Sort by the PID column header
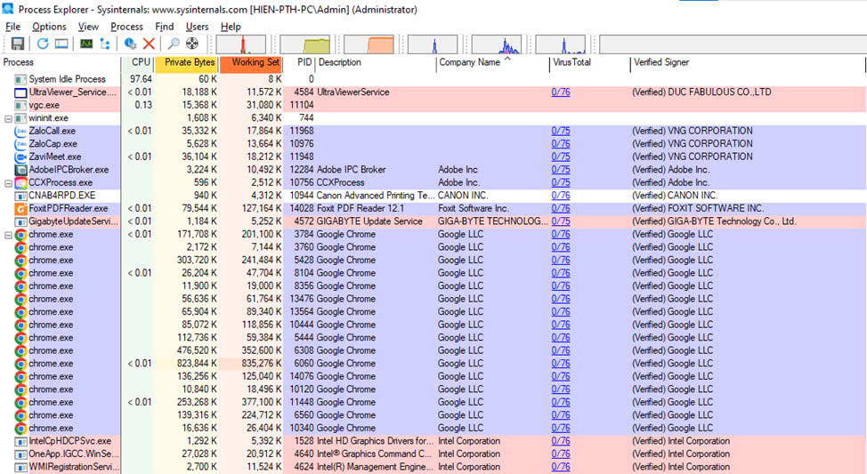 pyautogui.click(x=299, y=62)
